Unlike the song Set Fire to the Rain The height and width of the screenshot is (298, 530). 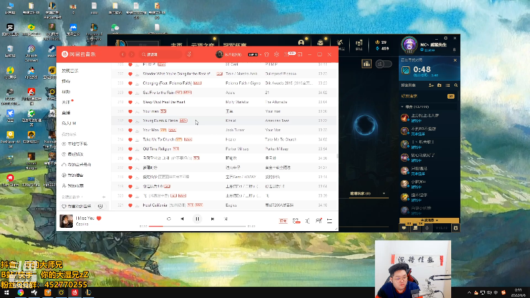[x=130, y=93]
